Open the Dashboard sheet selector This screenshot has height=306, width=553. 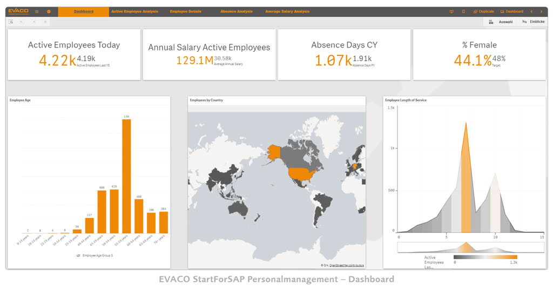point(512,12)
